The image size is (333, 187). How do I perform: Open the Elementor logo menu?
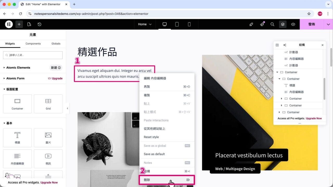tap(9, 24)
